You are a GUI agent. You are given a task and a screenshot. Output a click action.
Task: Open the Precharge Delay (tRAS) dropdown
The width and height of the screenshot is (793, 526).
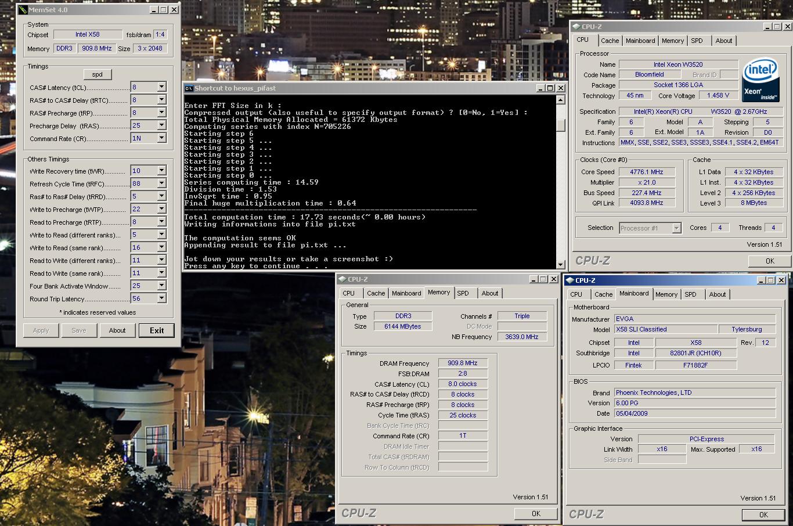tap(161, 125)
